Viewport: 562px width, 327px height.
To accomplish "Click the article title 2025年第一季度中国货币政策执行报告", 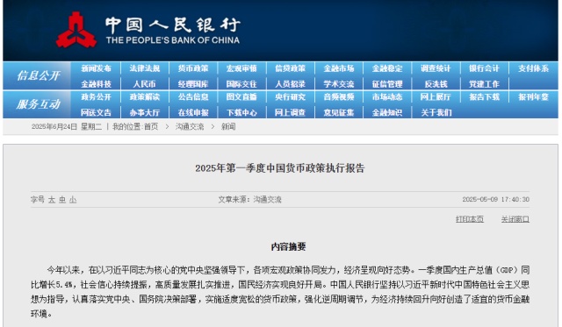I will coord(280,168).
